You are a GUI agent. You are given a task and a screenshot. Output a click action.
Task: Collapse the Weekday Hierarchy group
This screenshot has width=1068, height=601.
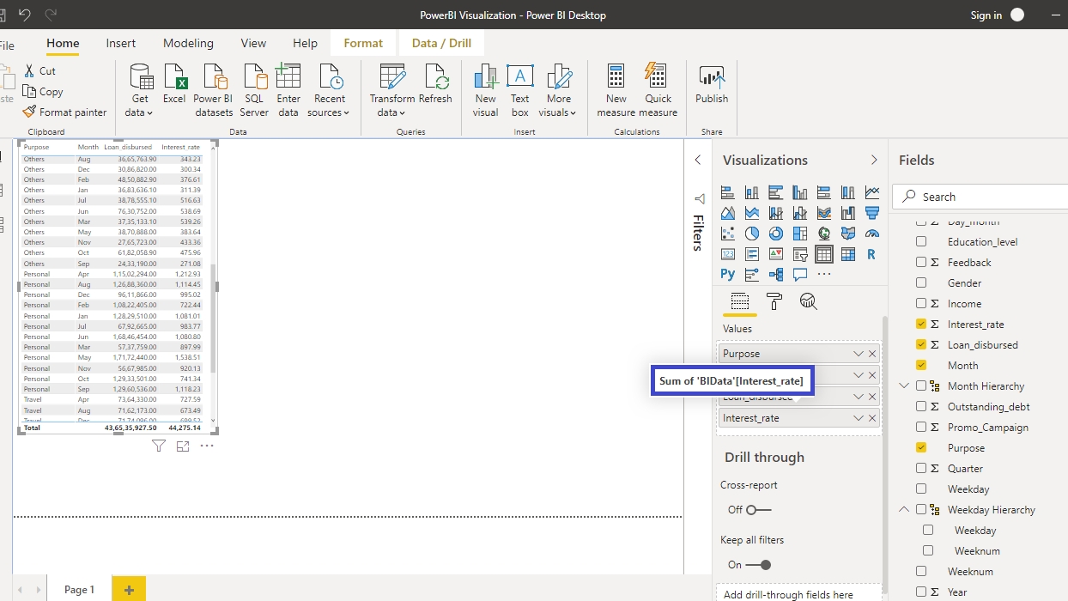pyautogui.click(x=904, y=509)
